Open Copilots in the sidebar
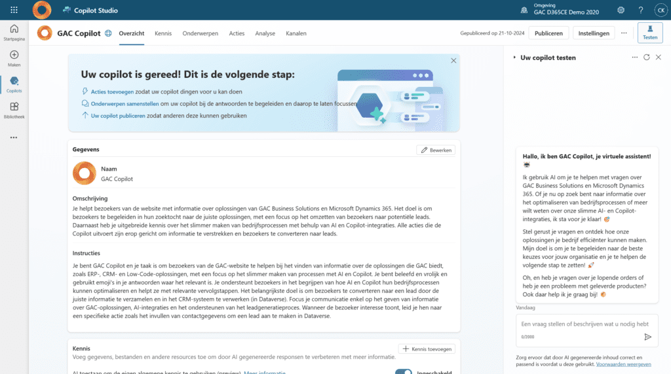The image size is (671, 374). pyautogui.click(x=14, y=84)
